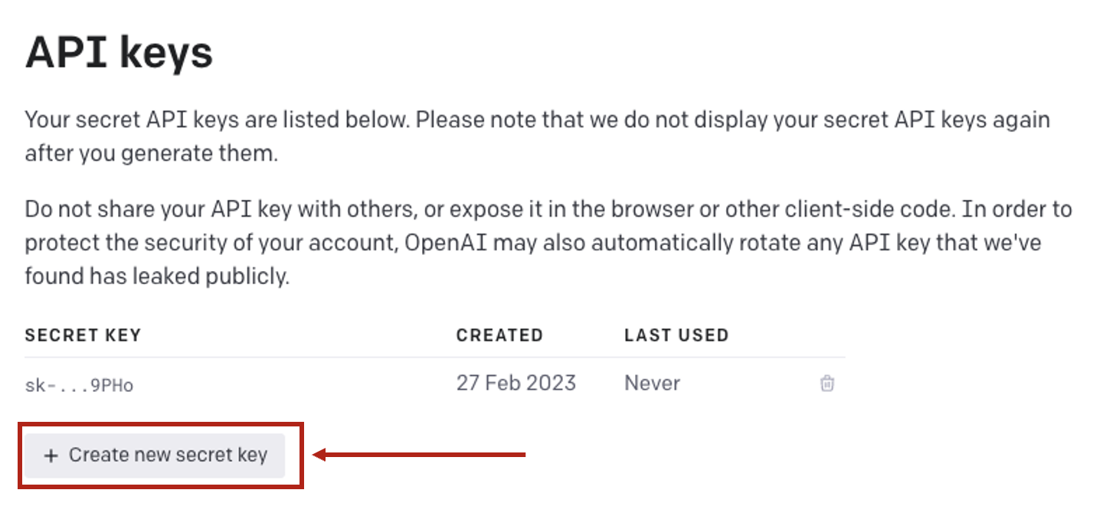Click the LAST USED column header
1103x516 pixels.
pyautogui.click(x=676, y=335)
